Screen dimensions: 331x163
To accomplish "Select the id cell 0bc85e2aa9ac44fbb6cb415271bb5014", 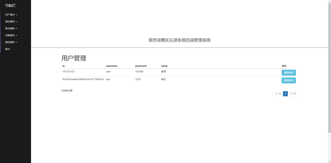I will (x=83, y=79).
